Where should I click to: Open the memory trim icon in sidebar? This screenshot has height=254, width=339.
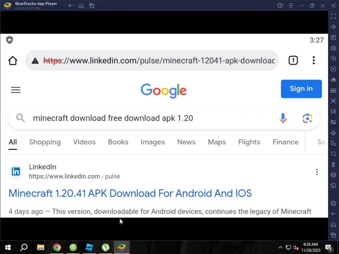333,80
